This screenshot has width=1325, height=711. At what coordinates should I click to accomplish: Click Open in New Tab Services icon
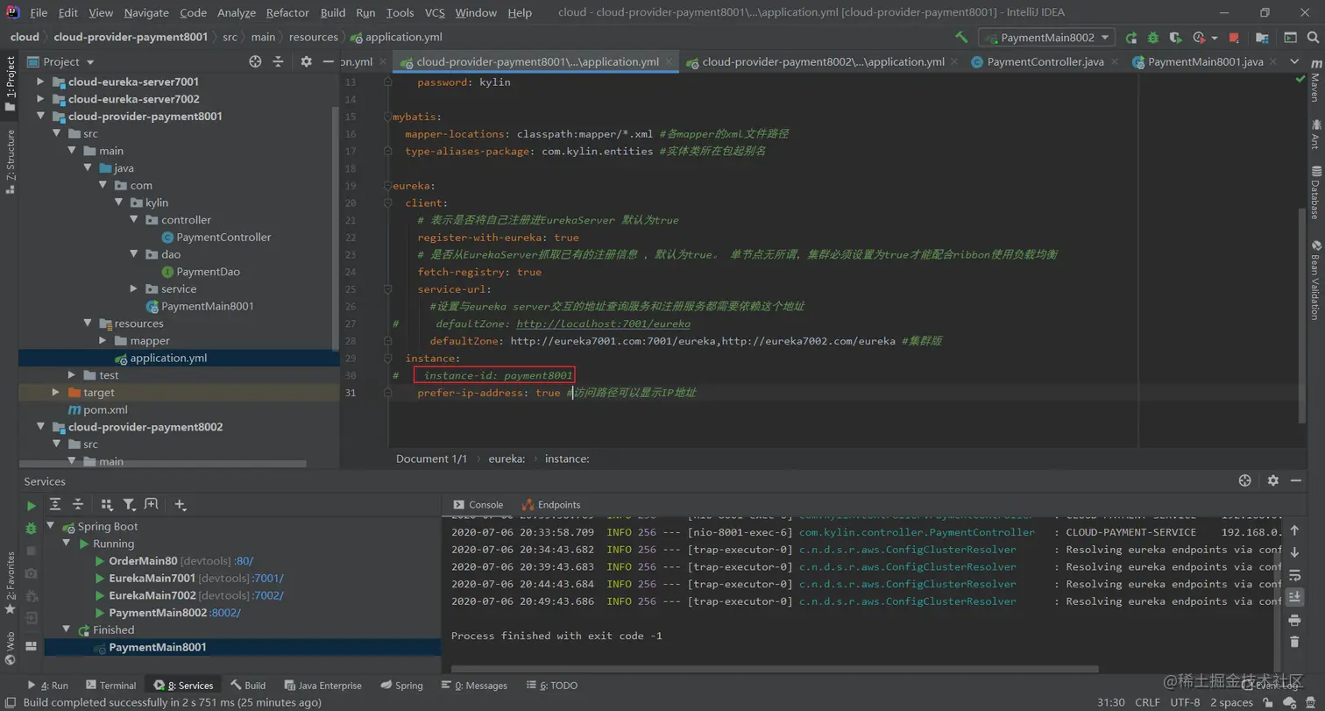click(151, 504)
